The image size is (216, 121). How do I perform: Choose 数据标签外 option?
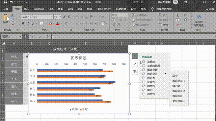(179, 91)
